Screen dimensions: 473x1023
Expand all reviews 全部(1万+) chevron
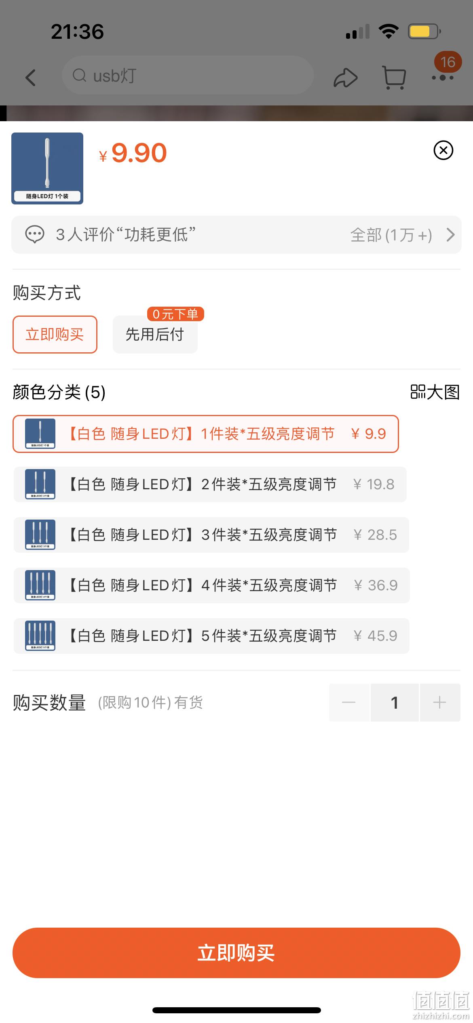pos(451,235)
